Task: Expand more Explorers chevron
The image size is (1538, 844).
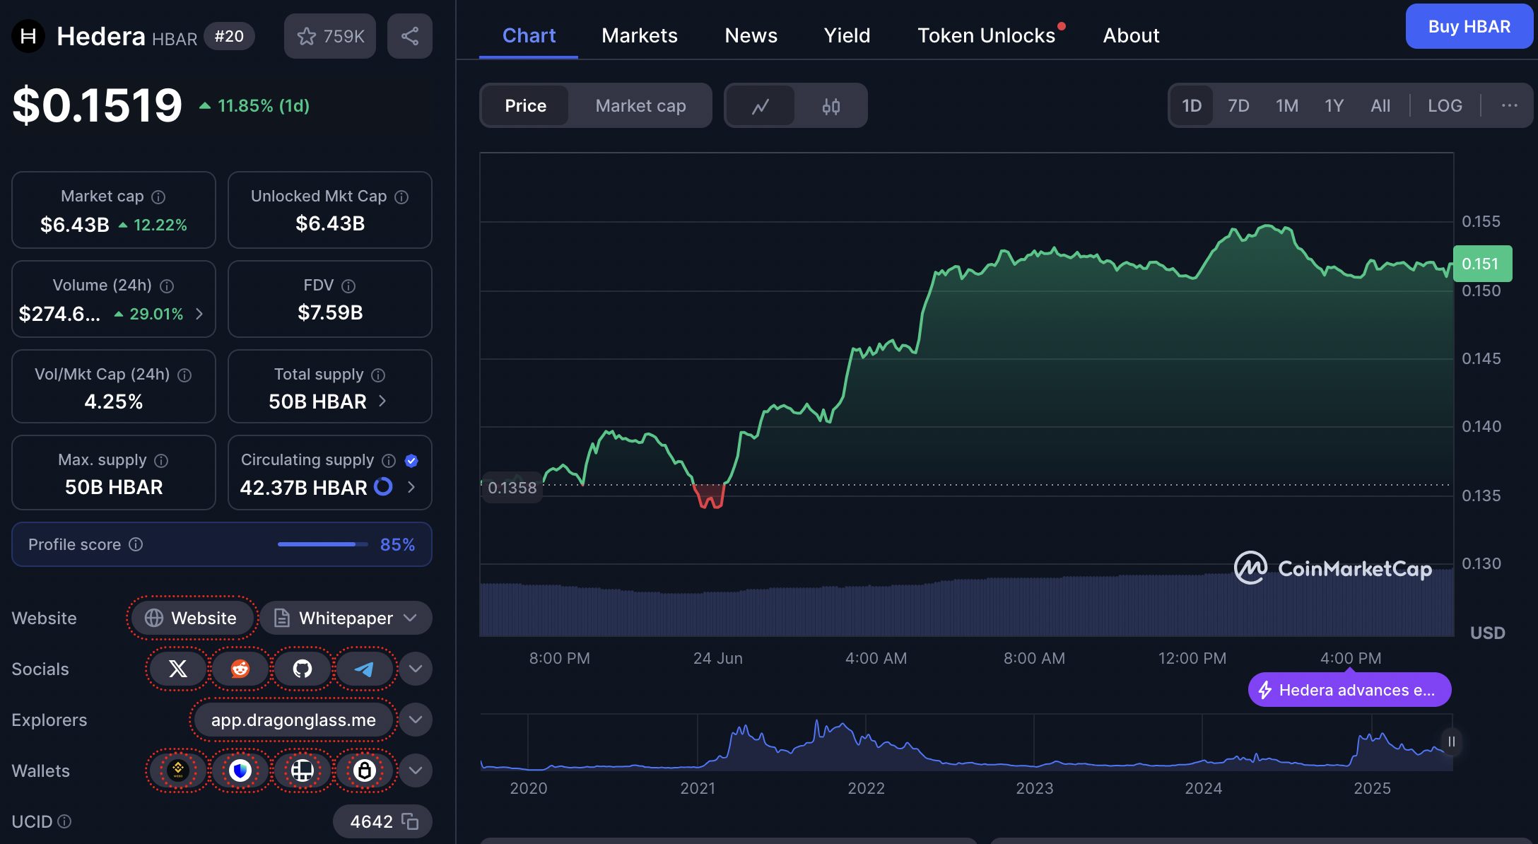Action: point(416,720)
